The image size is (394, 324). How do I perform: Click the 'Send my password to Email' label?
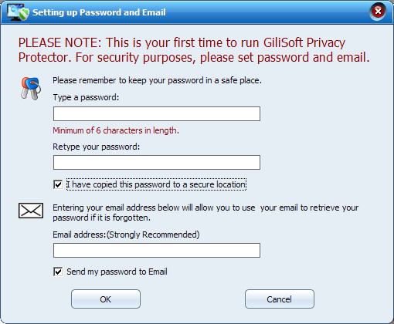click(x=117, y=272)
